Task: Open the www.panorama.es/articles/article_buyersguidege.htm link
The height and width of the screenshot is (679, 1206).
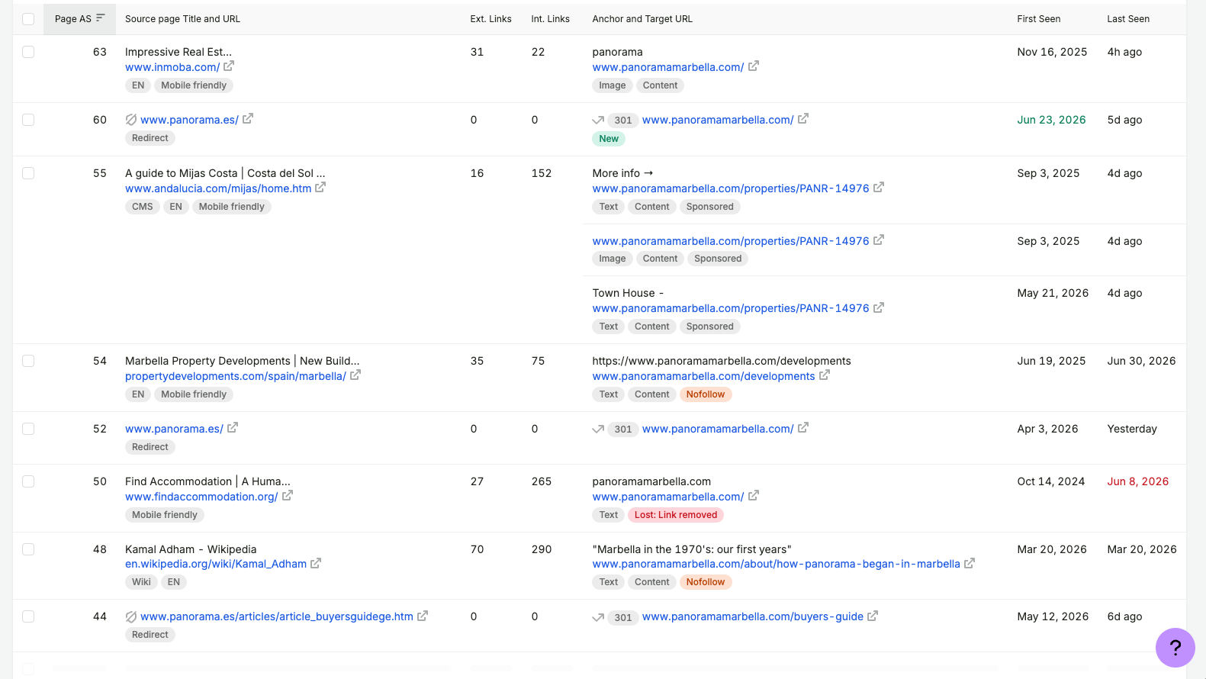Action: (277, 616)
